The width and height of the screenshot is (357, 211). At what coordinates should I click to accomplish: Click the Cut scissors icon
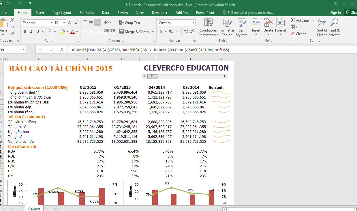coord(12,20)
